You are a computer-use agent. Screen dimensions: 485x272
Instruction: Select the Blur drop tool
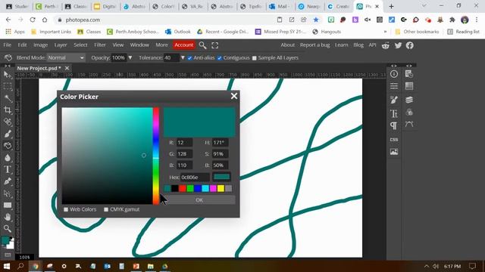[8, 158]
